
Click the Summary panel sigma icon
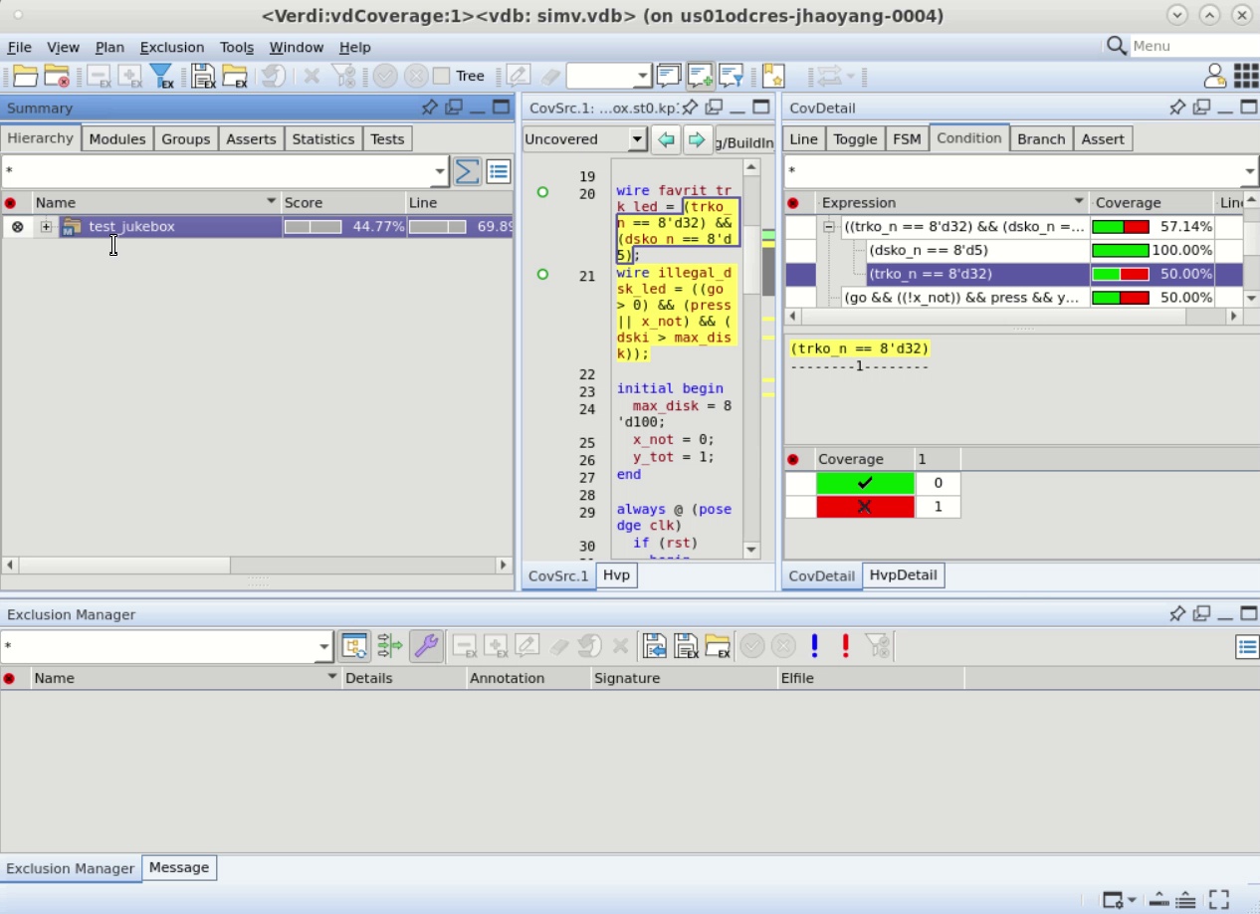pyautogui.click(x=467, y=171)
